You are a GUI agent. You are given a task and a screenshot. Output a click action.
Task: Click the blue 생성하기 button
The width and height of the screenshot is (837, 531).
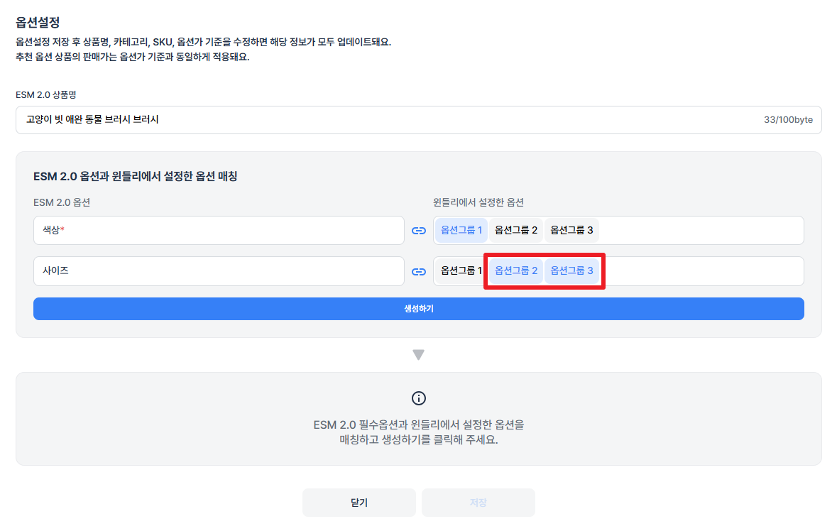point(419,309)
